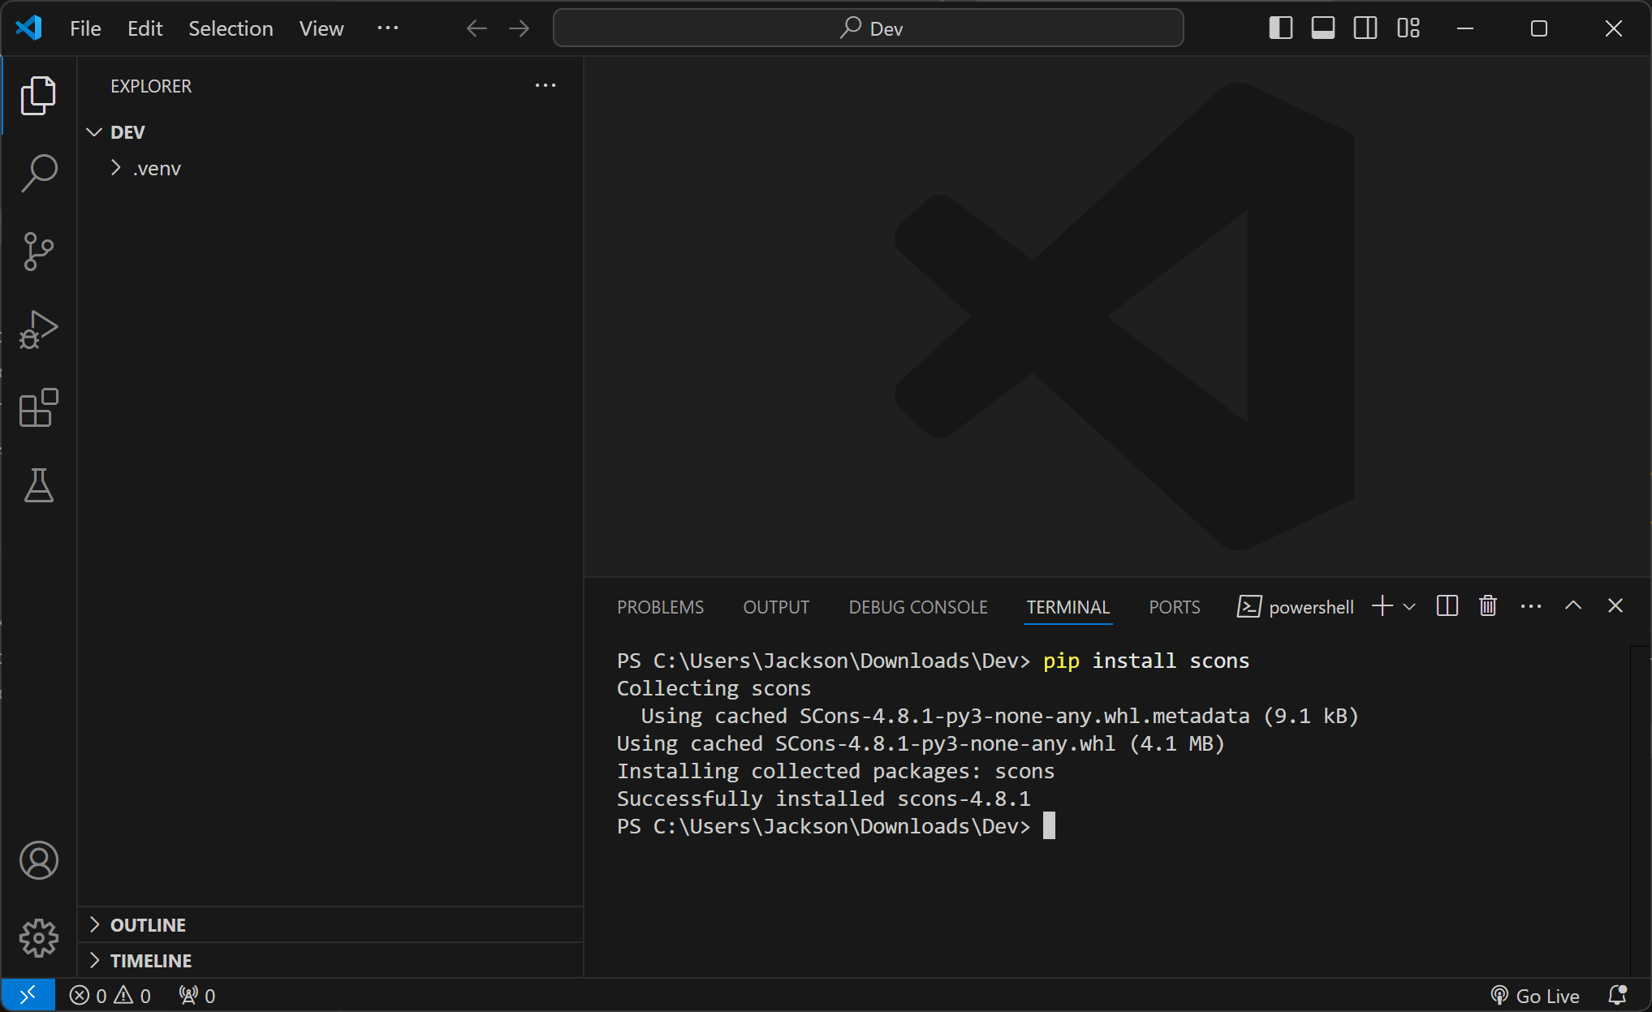Open the Extensions view

coord(38,407)
